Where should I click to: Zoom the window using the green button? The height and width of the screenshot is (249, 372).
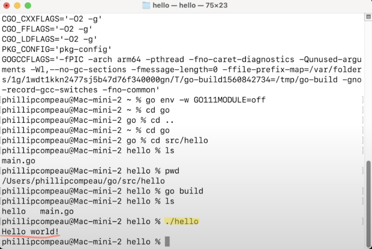(x=28, y=5)
